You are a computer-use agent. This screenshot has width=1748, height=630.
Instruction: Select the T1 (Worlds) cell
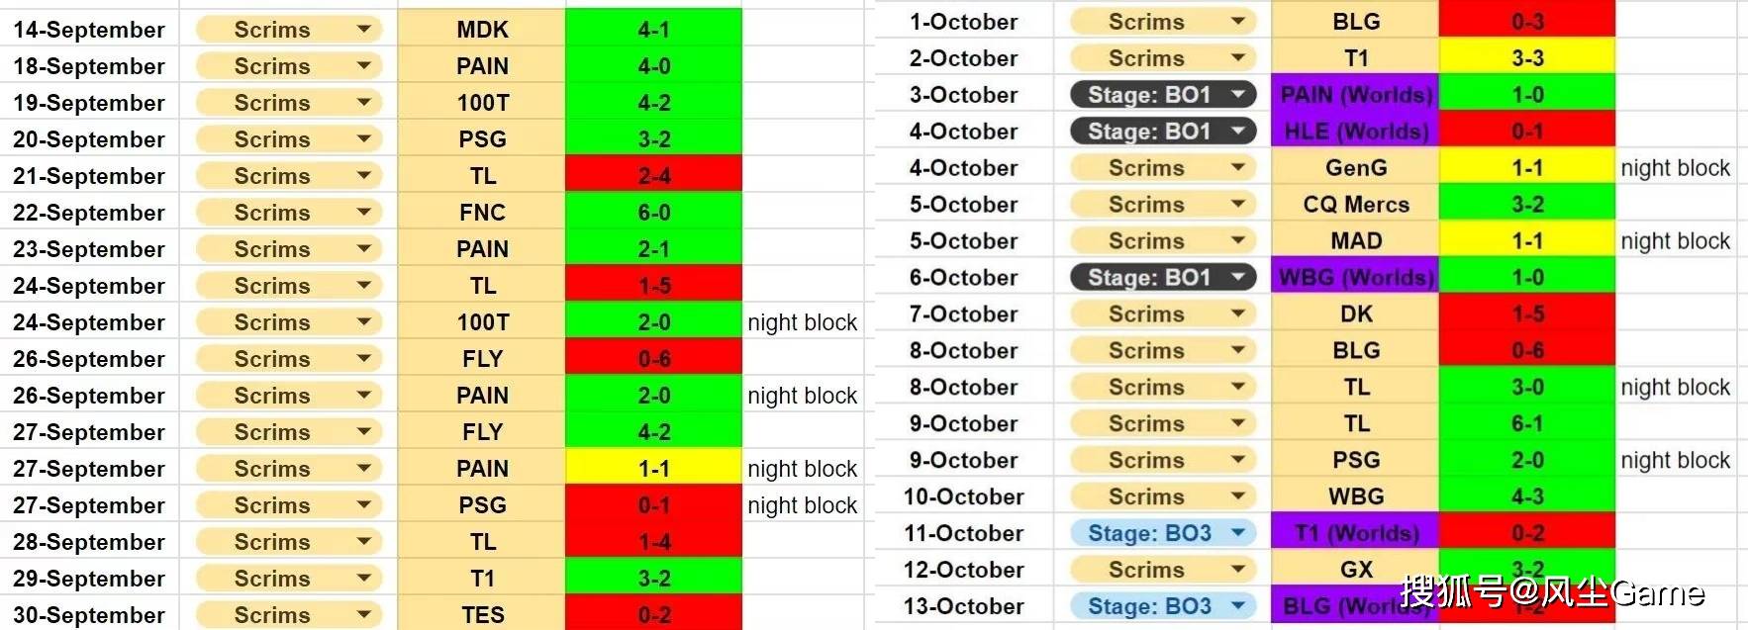1355,533
